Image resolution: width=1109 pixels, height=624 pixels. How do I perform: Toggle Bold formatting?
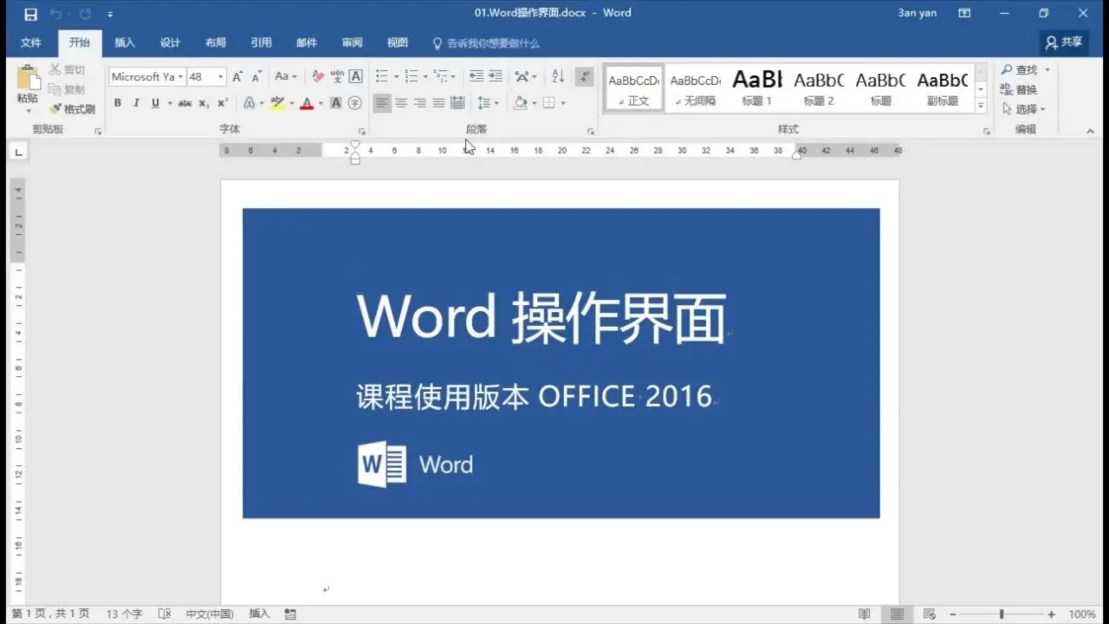(118, 103)
